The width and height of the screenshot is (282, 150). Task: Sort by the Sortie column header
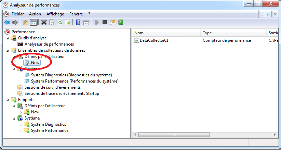[272, 33]
